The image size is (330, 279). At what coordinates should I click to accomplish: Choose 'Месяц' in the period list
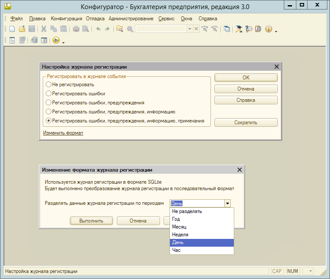tap(202, 227)
